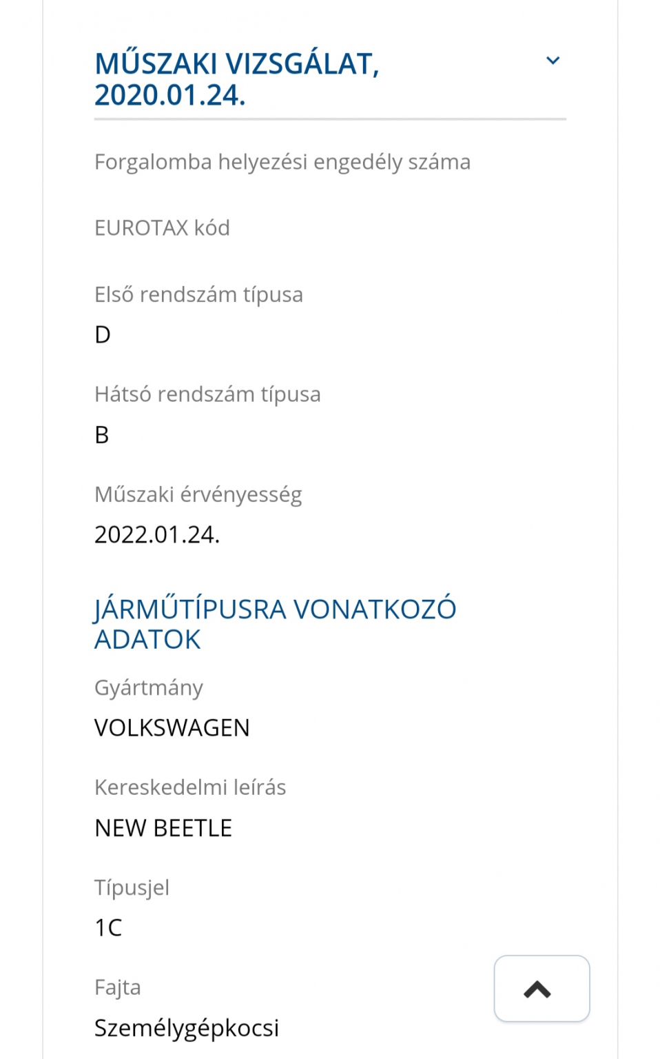The height and width of the screenshot is (1059, 660).
Task: Click the EUROTAX kód label
Action: (162, 228)
